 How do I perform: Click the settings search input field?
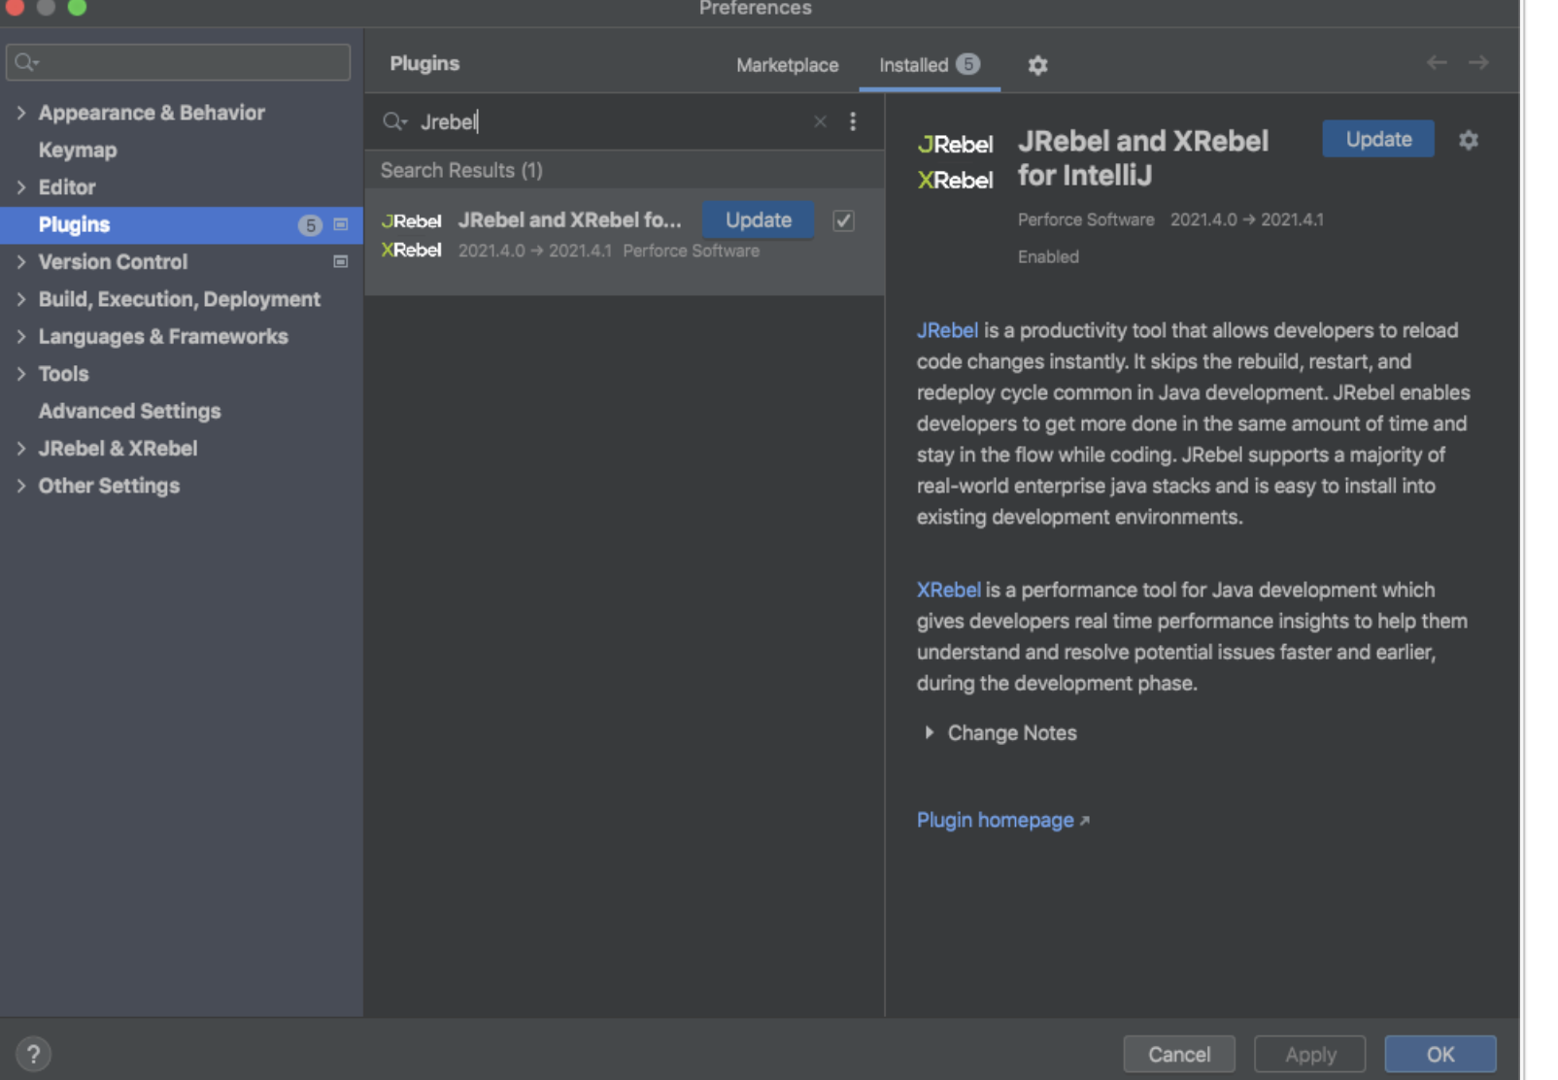[178, 62]
